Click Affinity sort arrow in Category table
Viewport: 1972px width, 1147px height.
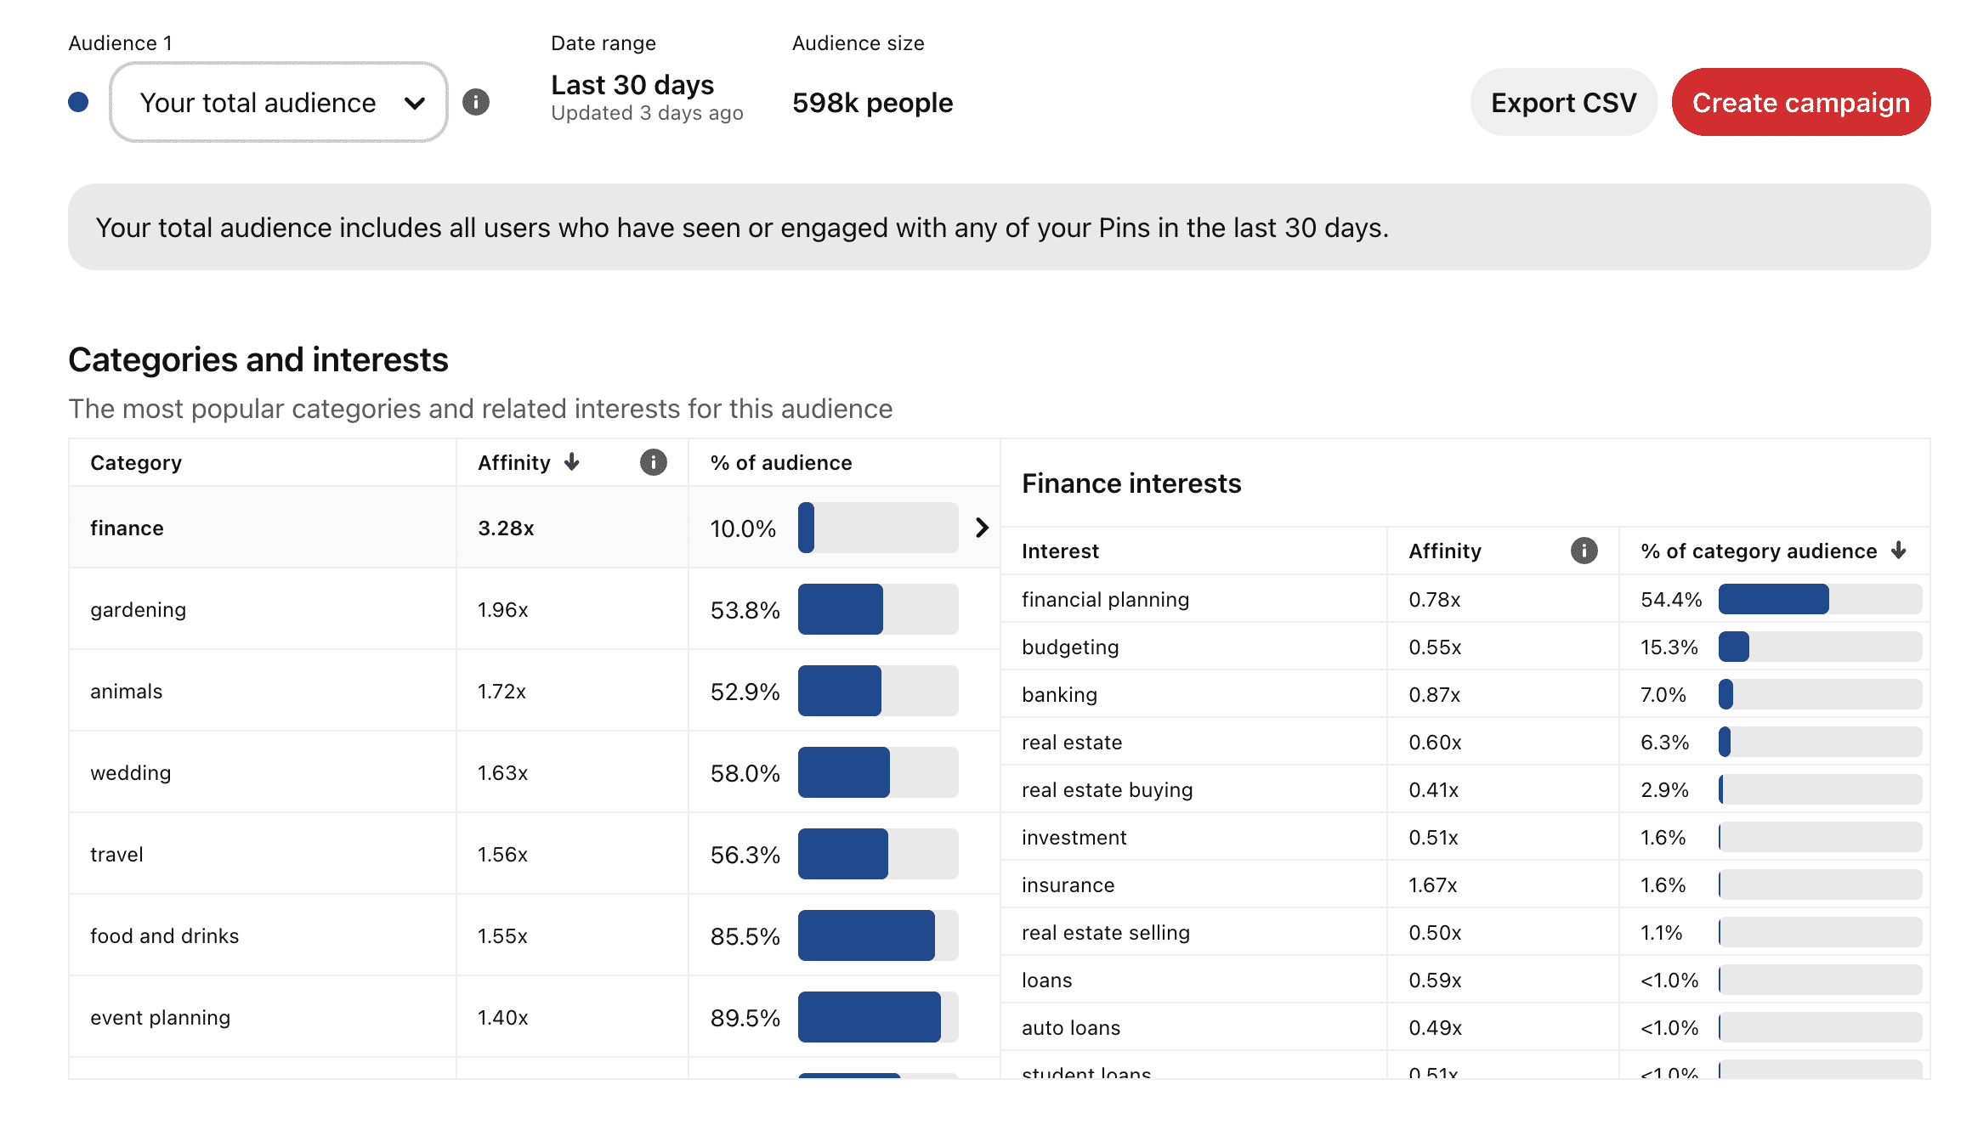point(572,461)
